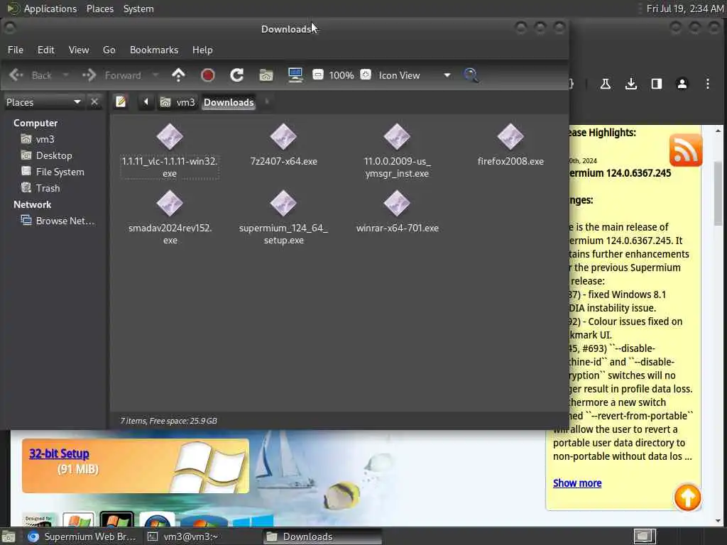
Task: Select smadav2024rev152.exe file icon
Action: pyautogui.click(x=170, y=204)
